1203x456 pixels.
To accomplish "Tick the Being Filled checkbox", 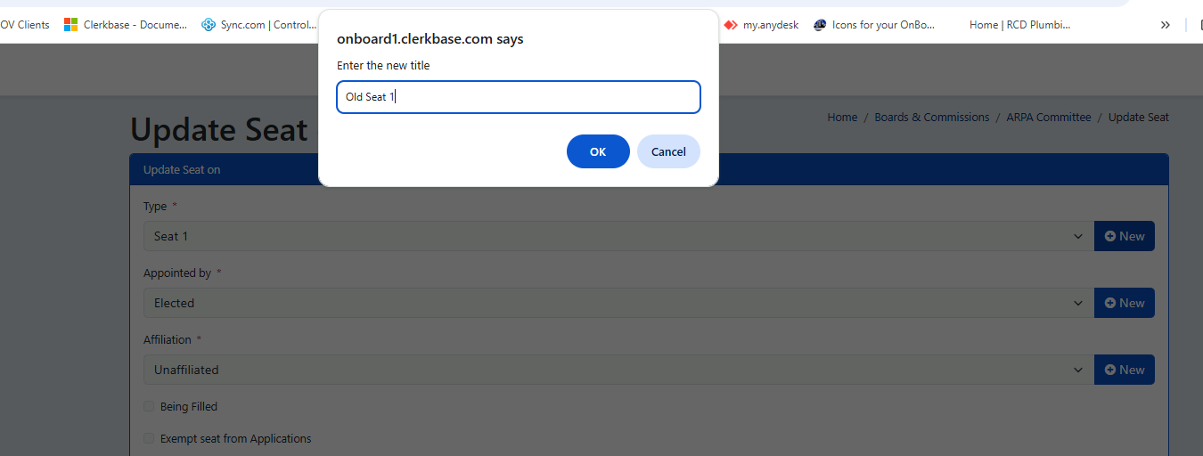I will click(149, 406).
